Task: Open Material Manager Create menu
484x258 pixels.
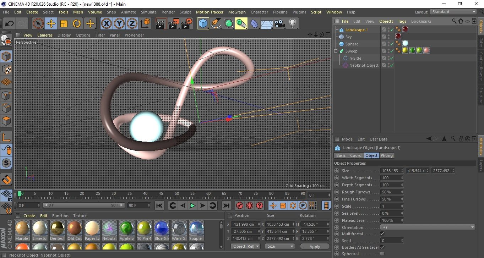Action: pyautogui.click(x=29, y=216)
